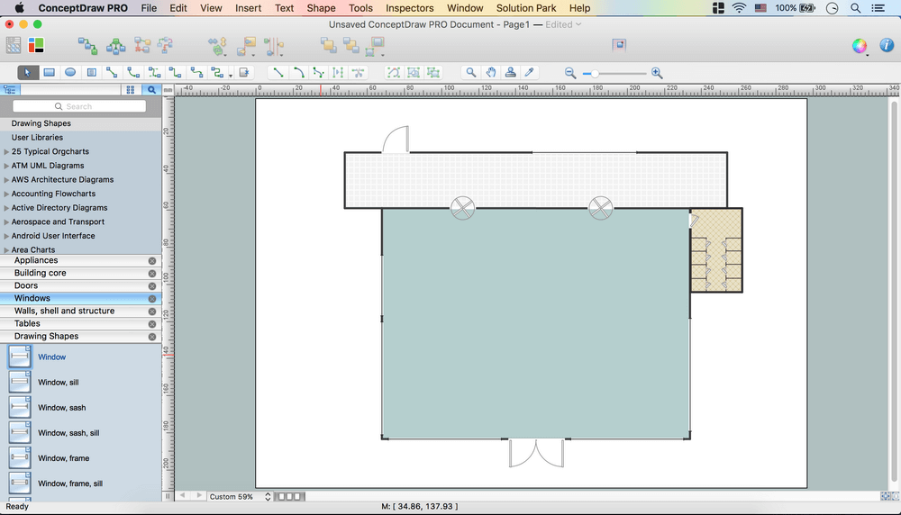Viewport: 901px width, 515px height.
Task: Select the arrow pointer tool
Action: coord(28,73)
